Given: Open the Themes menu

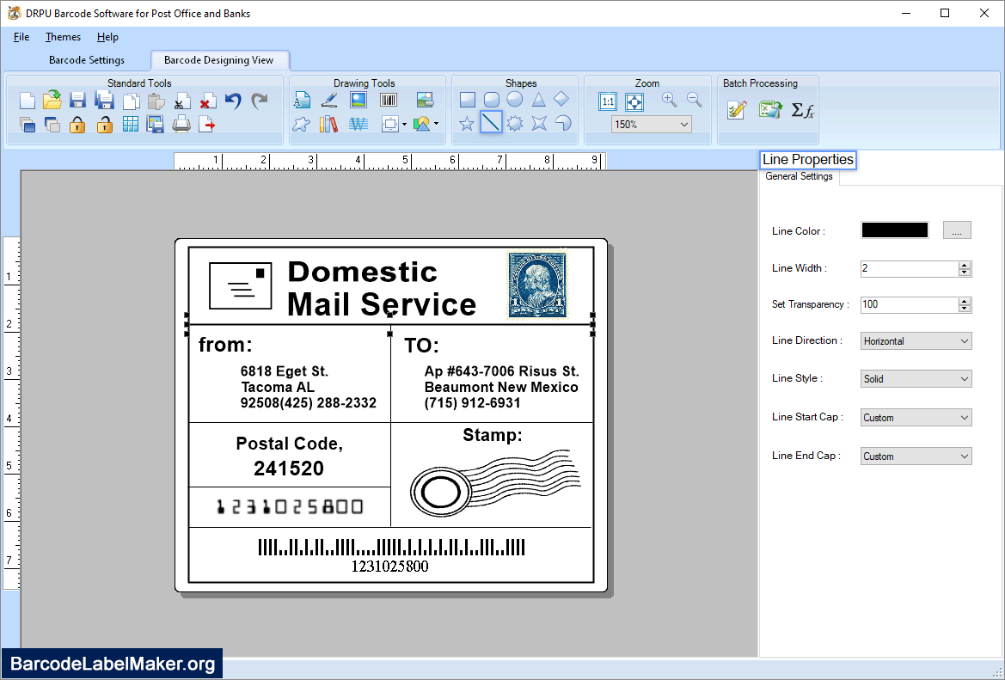Looking at the screenshot, I should pyautogui.click(x=63, y=36).
